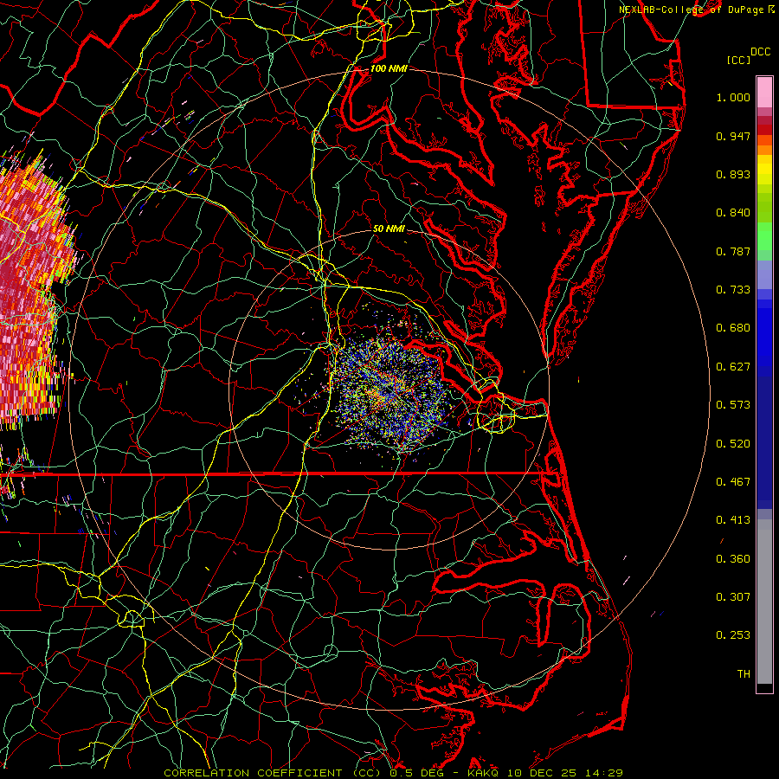Click the 50 NMI range ring label
This screenshot has height=779, width=779.
click(x=389, y=229)
